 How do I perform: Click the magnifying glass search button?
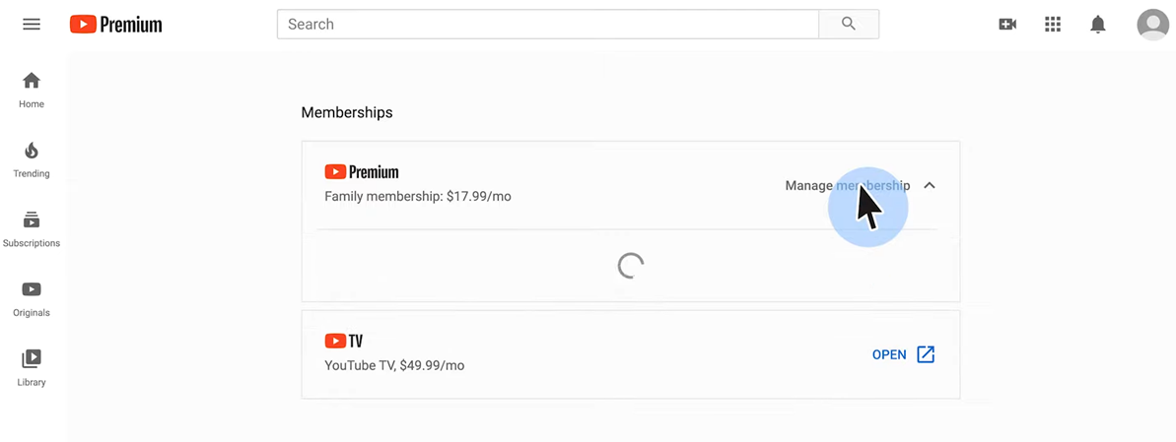click(x=849, y=25)
